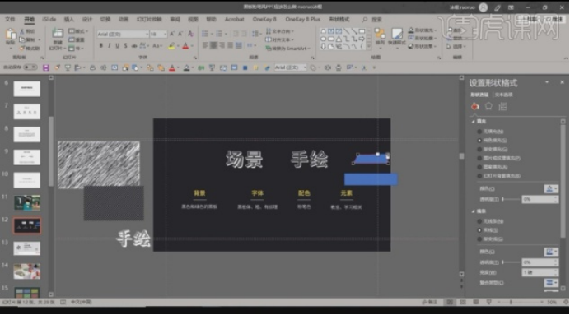
Task: Click the Cut scissors icon
Action: [22, 31]
